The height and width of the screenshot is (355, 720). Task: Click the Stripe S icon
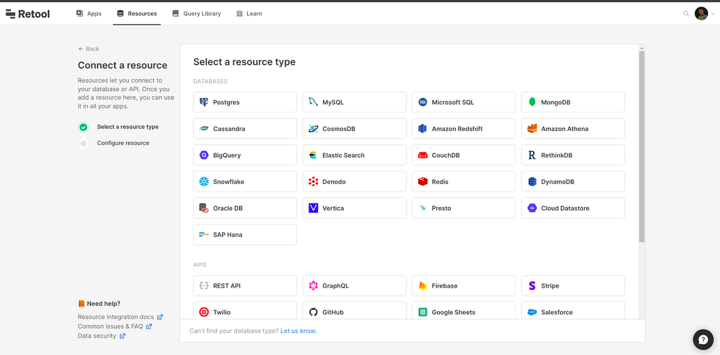point(532,286)
